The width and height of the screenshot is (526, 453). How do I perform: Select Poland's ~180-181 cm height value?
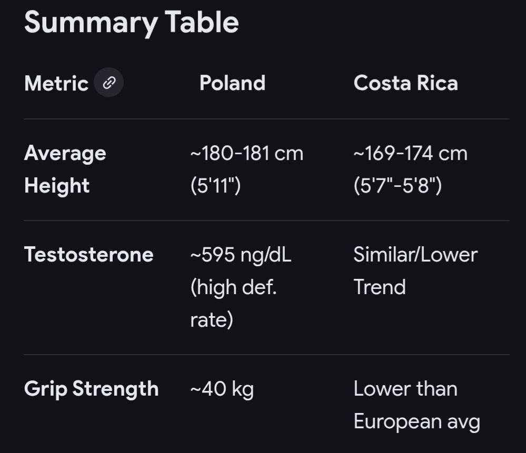pyautogui.click(x=246, y=153)
